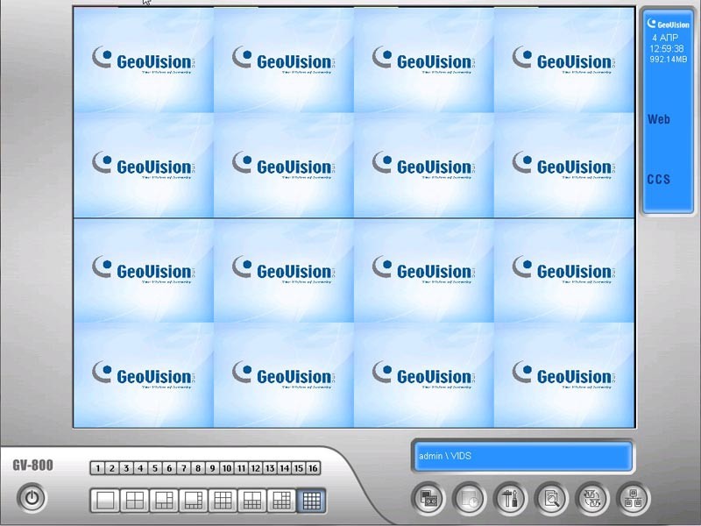Click the 12:59:38 clock readout
The image size is (701, 526).
point(667,48)
